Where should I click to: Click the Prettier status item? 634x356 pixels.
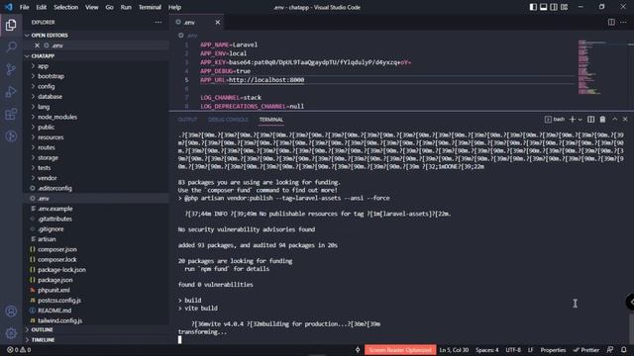point(585,350)
